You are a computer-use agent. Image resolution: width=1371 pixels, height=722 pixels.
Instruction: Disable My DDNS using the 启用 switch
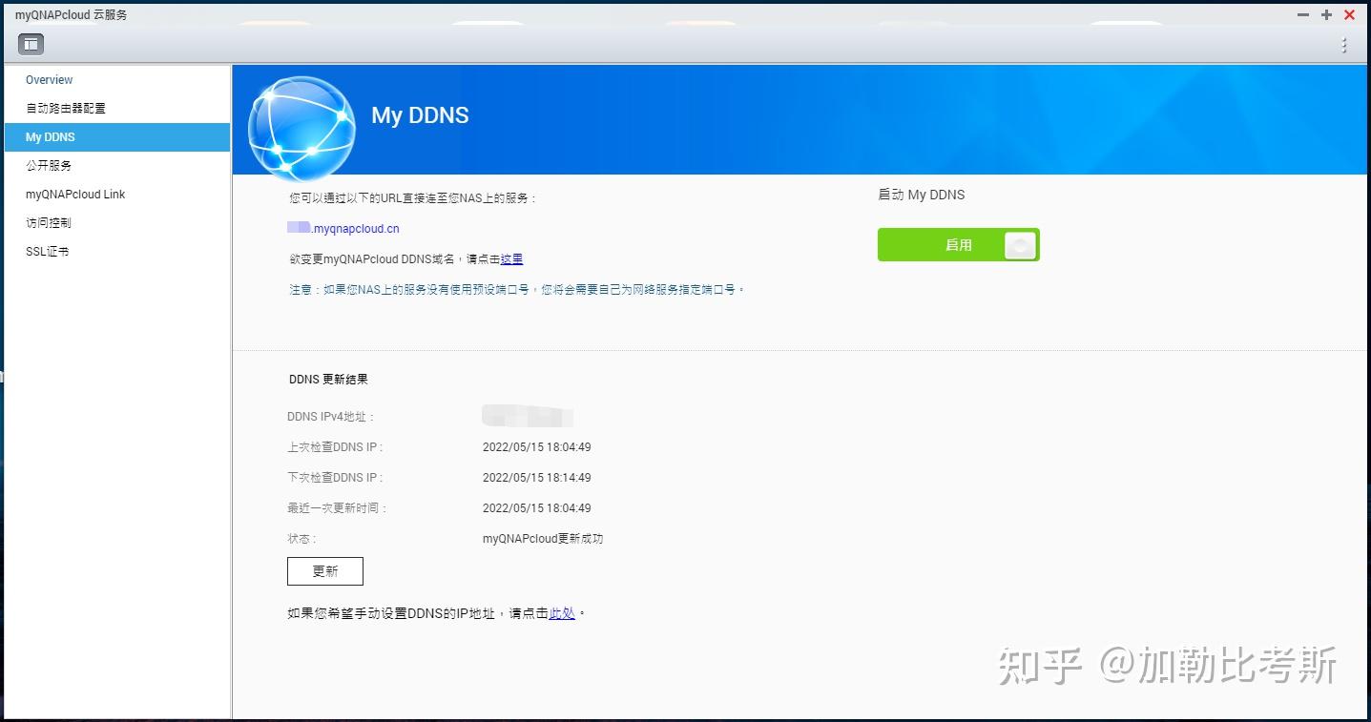click(957, 244)
